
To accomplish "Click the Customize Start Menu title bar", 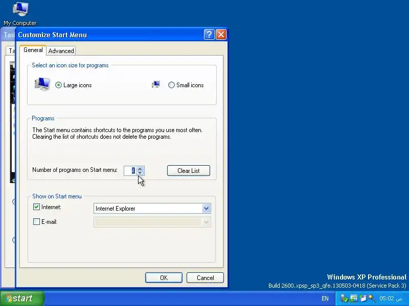I will click(x=109, y=35).
